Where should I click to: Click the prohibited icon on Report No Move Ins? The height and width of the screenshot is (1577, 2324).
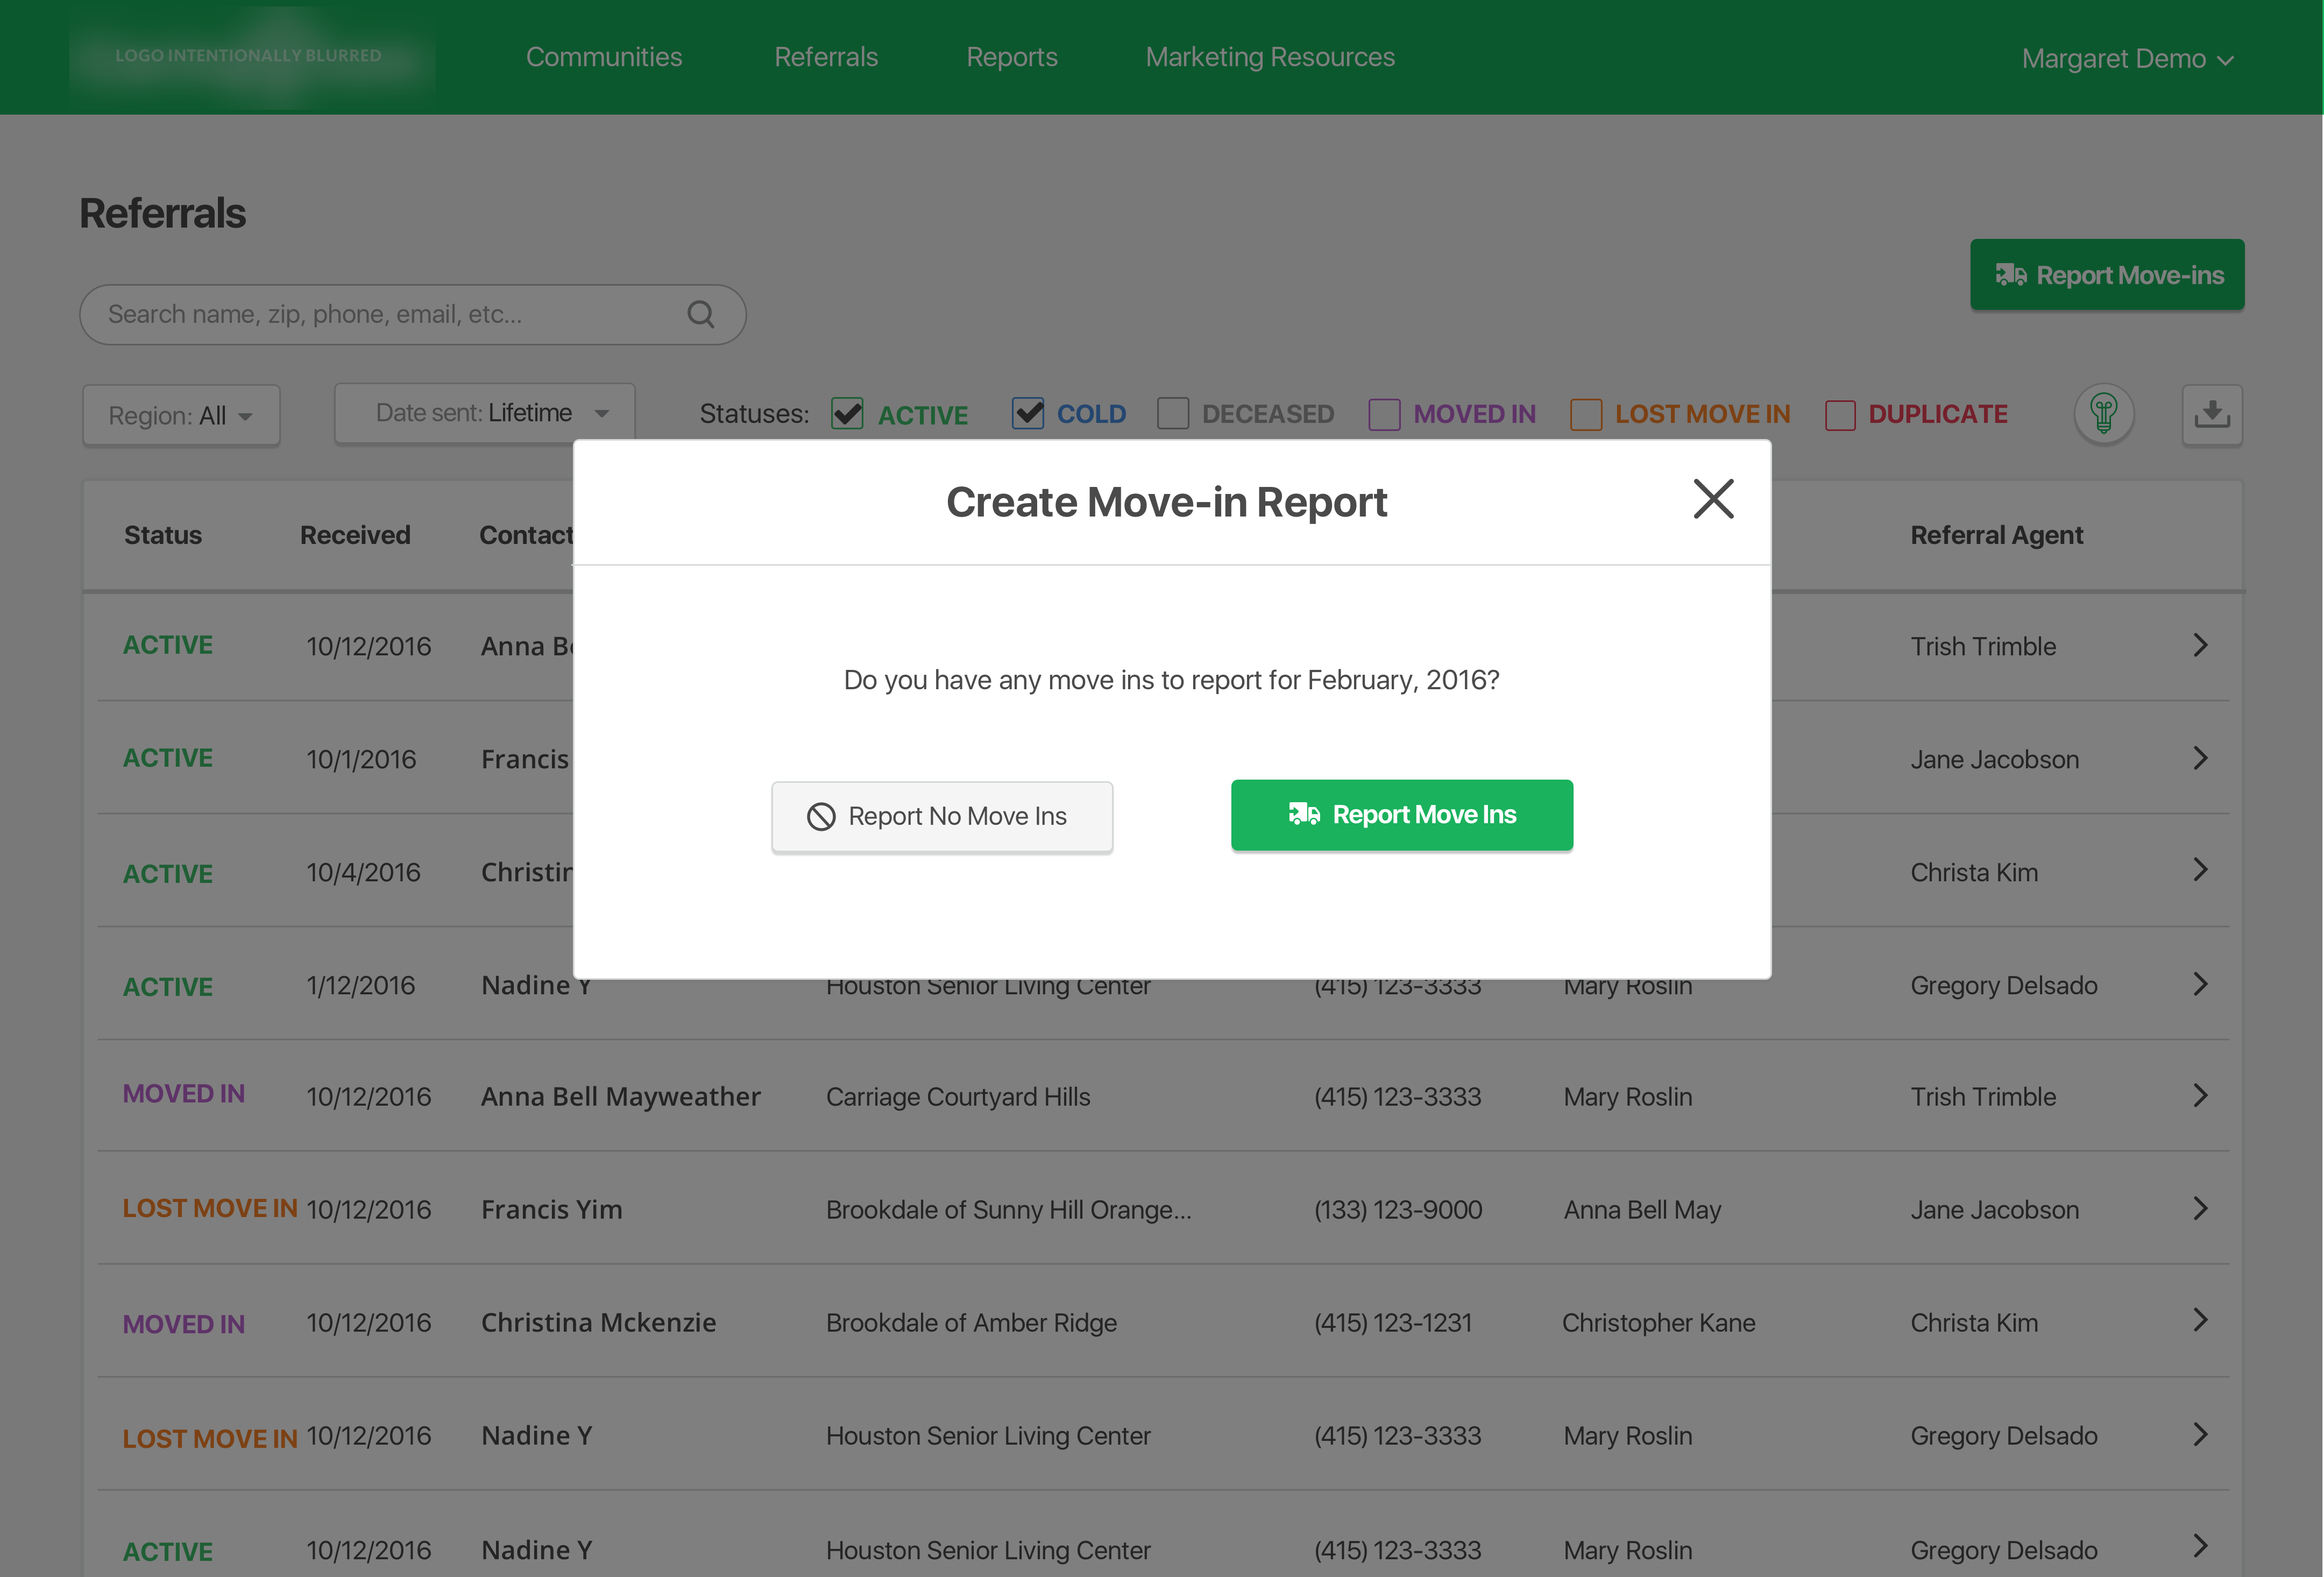tap(820, 816)
